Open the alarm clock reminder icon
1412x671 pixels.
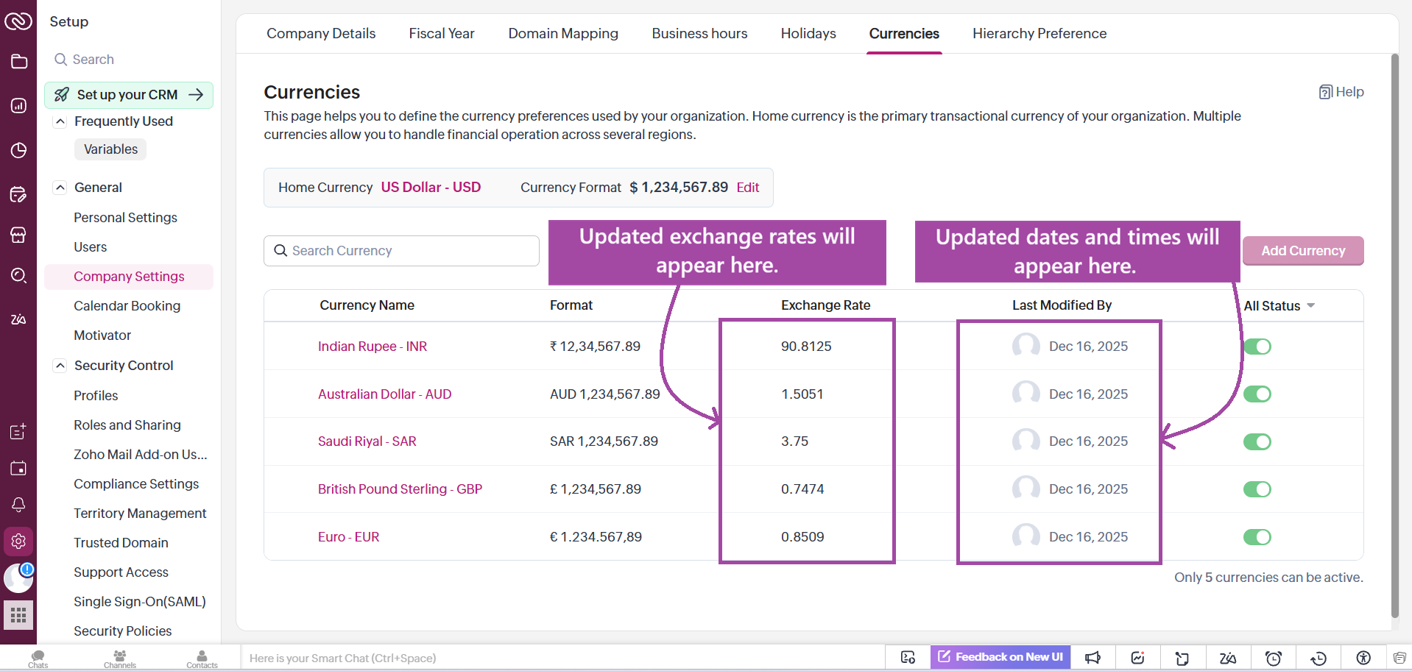pyautogui.click(x=1273, y=658)
